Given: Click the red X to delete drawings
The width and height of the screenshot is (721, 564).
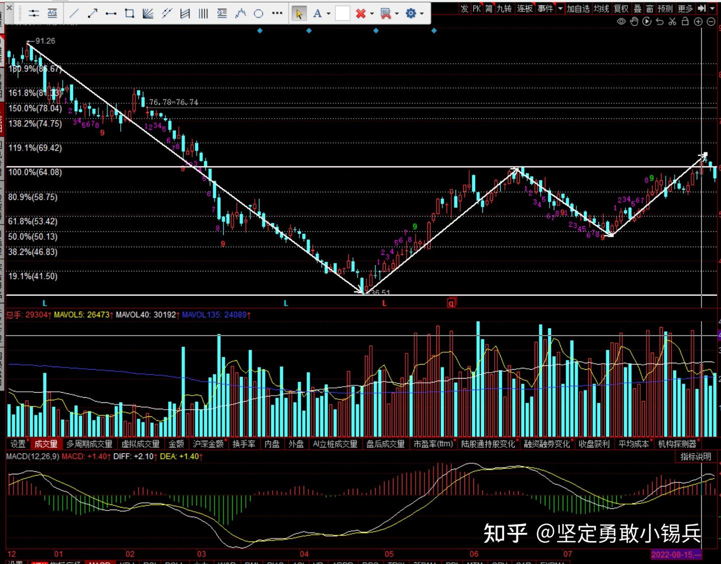Looking at the screenshot, I should click(362, 14).
